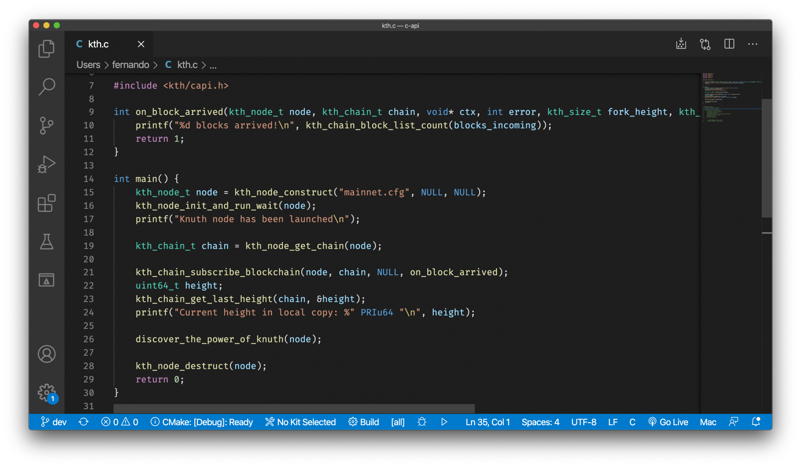Open the Accounts menu icon

46,354
